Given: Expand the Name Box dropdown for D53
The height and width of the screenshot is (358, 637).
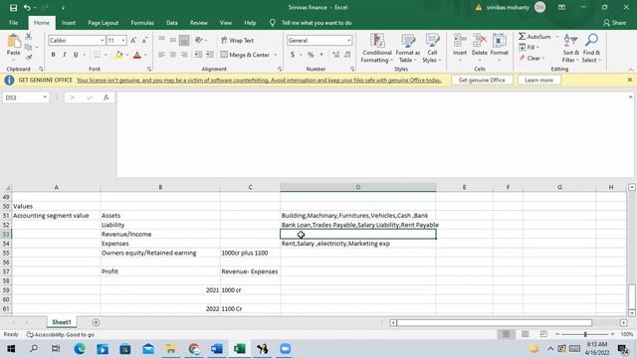Looking at the screenshot, I should click(45, 97).
